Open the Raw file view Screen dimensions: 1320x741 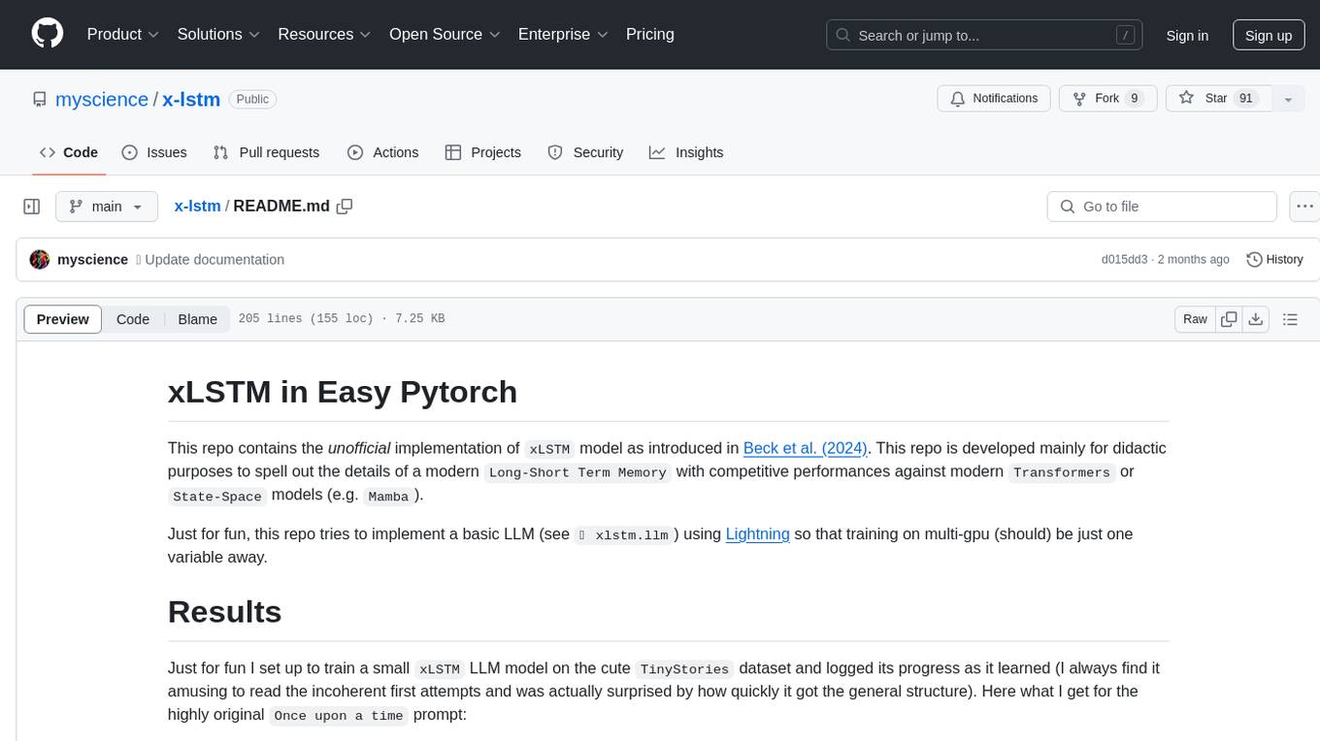point(1195,319)
